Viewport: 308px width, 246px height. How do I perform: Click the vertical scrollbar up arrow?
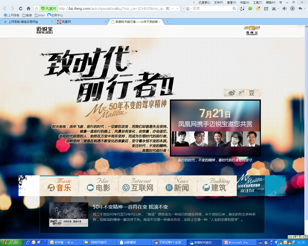[x=306, y=27]
